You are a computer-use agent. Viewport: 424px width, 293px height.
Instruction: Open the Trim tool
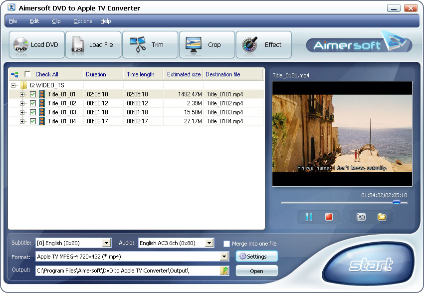tap(150, 44)
